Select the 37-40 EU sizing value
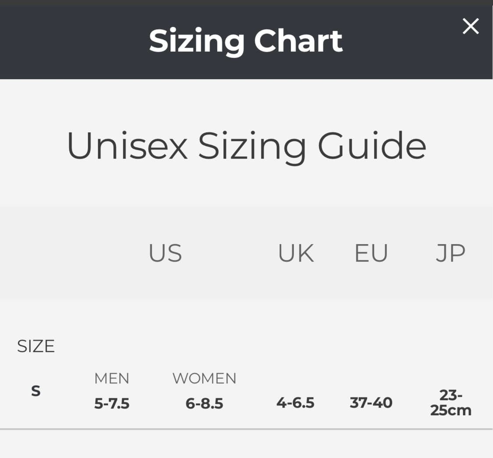The image size is (493, 458). click(x=371, y=402)
